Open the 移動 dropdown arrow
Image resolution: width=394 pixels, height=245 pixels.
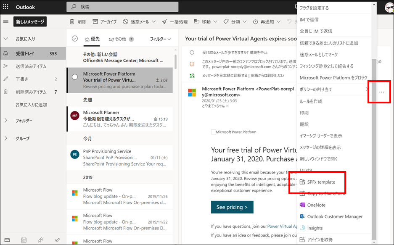tap(215, 21)
